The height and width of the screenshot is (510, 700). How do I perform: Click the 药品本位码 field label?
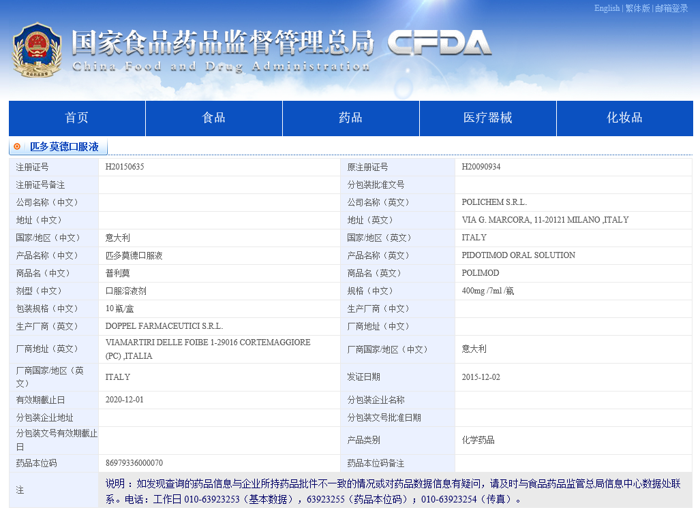pos(36,463)
